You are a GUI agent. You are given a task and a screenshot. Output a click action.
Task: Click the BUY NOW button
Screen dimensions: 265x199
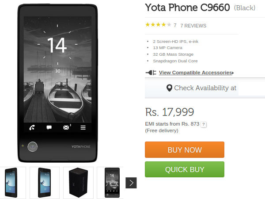[185, 150]
